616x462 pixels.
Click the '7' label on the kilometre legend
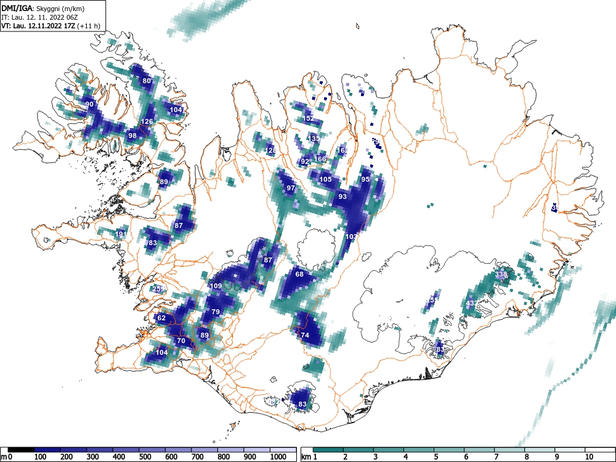pos(496,457)
